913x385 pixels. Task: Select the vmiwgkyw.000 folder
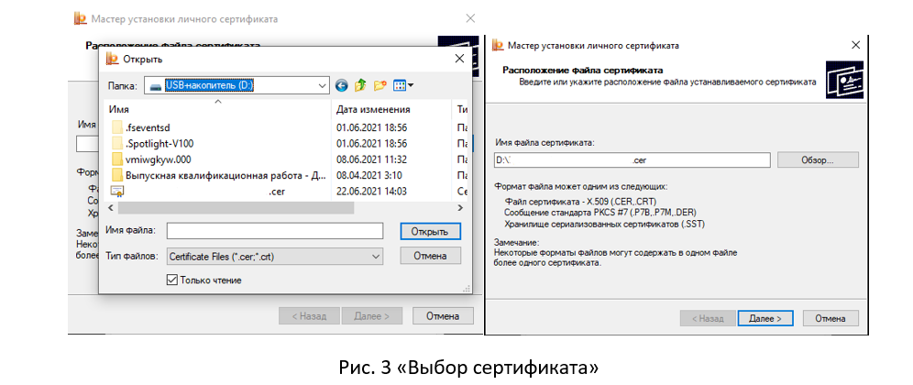[x=159, y=159]
